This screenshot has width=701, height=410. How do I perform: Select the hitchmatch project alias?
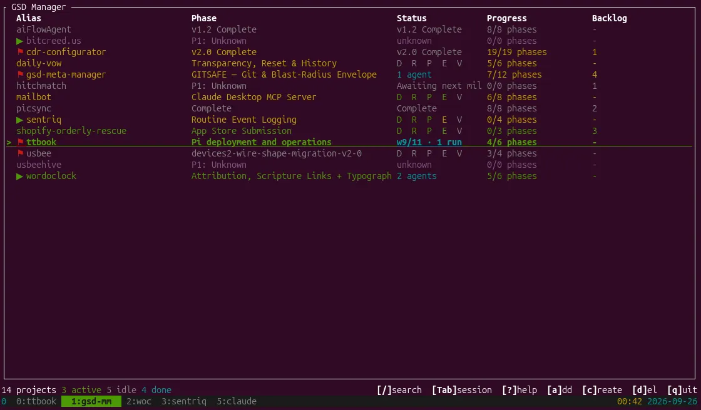pyautogui.click(x=41, y=86)
